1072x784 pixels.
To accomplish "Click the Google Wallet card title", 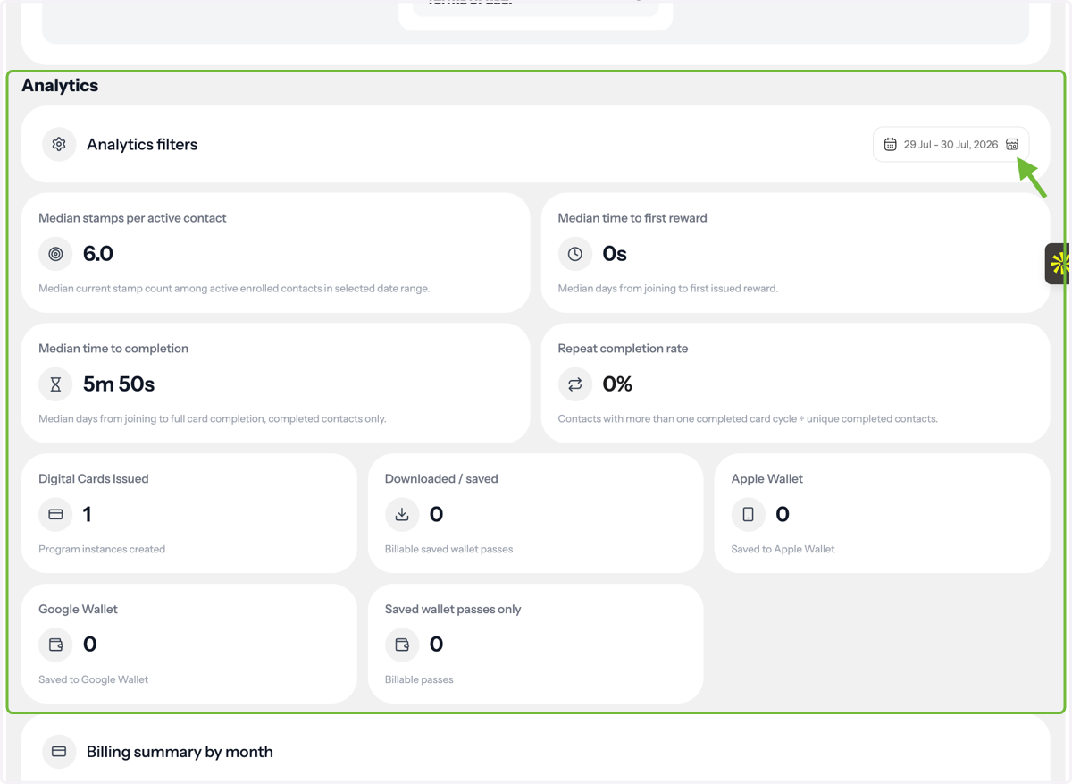I will [79, 610].
